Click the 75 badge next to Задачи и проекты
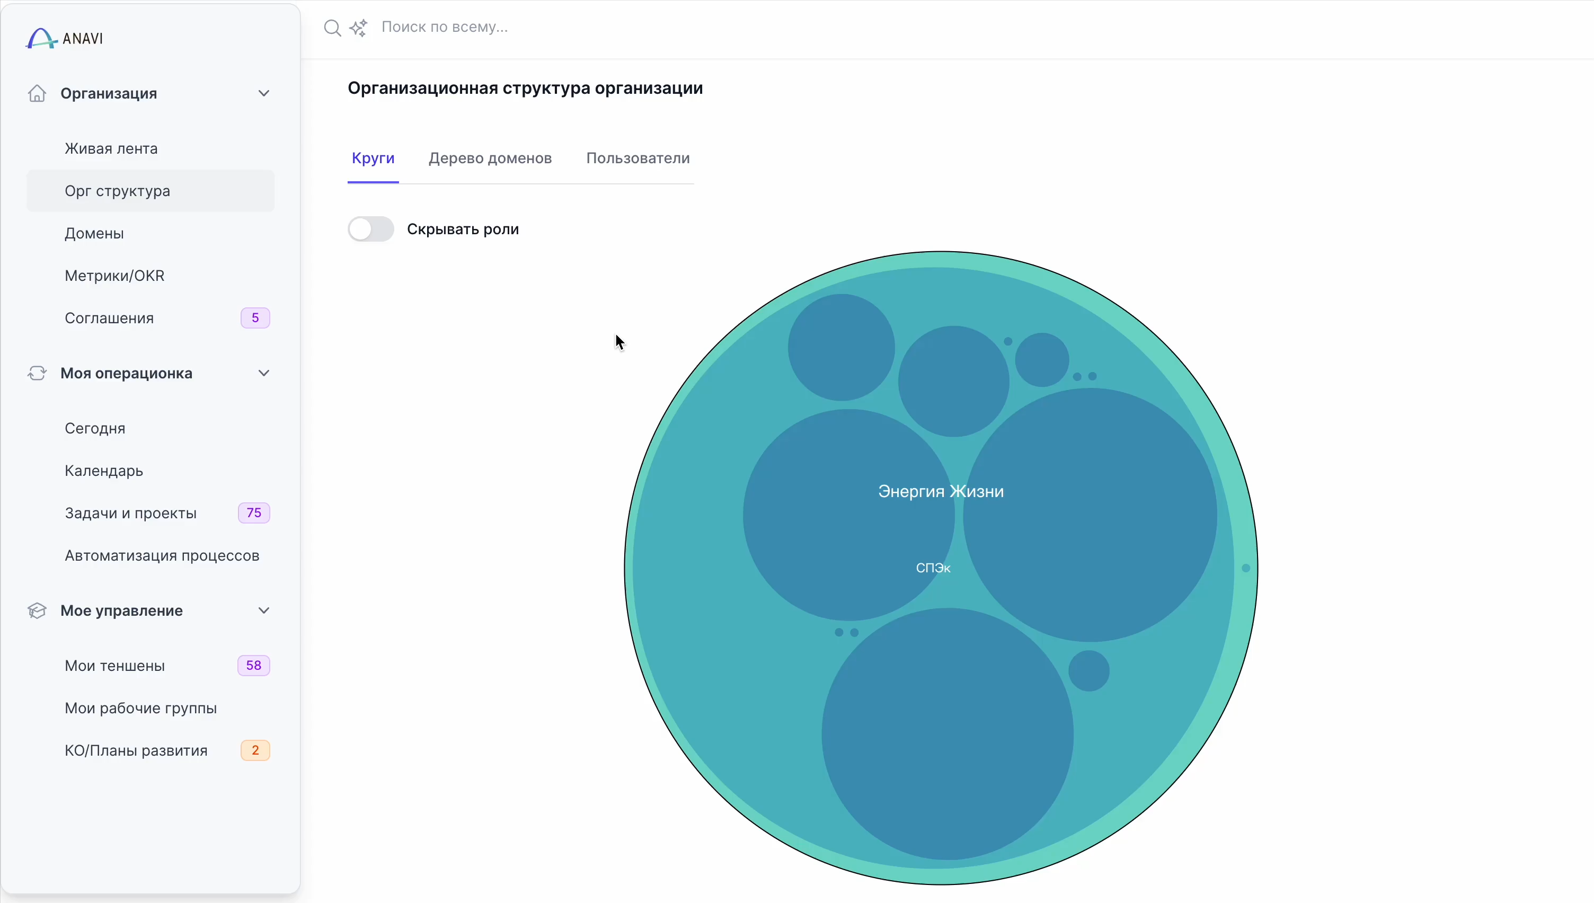Image resolution: width=1594 pixels, height=903 pixels. 254,513
